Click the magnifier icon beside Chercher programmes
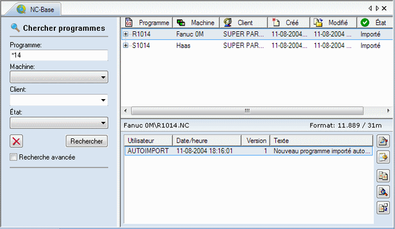 [15, 28]
